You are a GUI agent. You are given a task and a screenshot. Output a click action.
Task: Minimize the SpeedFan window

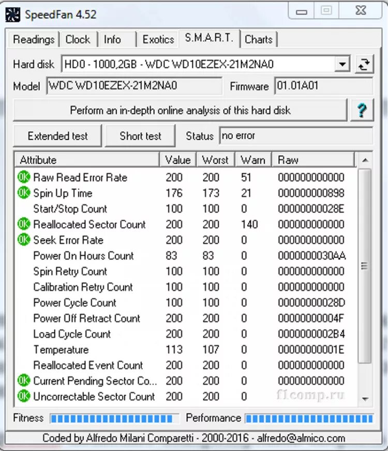click(302, 11)
